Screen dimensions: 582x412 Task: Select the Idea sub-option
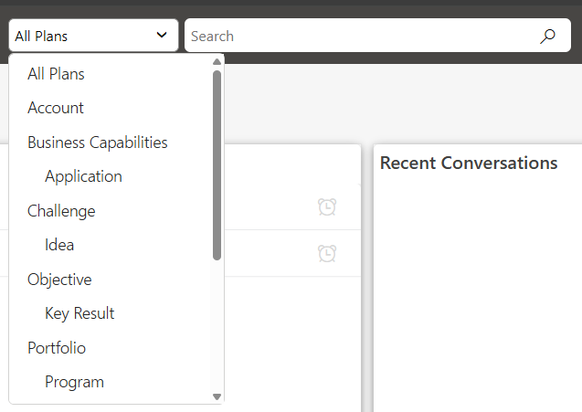tap(59, 245)
